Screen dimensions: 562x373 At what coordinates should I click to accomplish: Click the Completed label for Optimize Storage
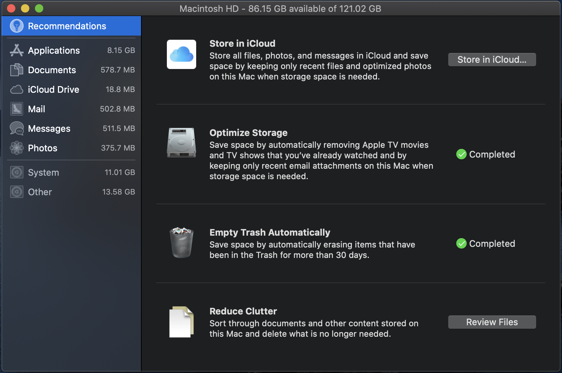[492, 154]
